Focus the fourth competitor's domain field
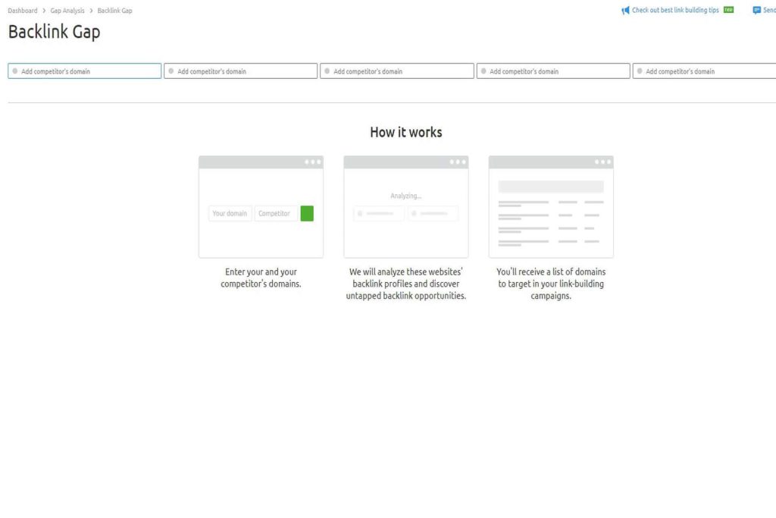The height and width of the screenshot is (518, 776). tap(553, 71)
